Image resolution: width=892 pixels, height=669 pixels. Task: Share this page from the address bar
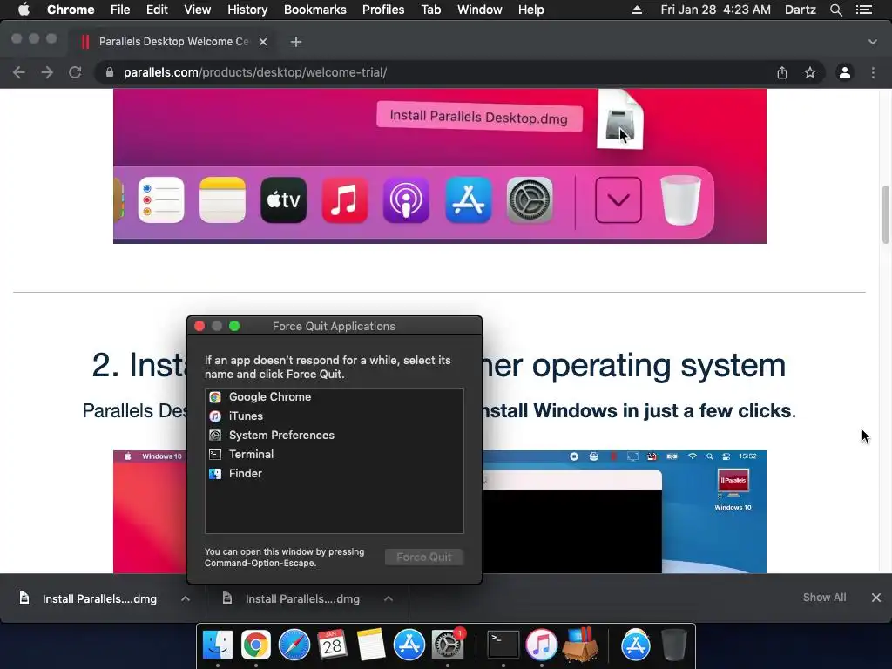[782, 72]
